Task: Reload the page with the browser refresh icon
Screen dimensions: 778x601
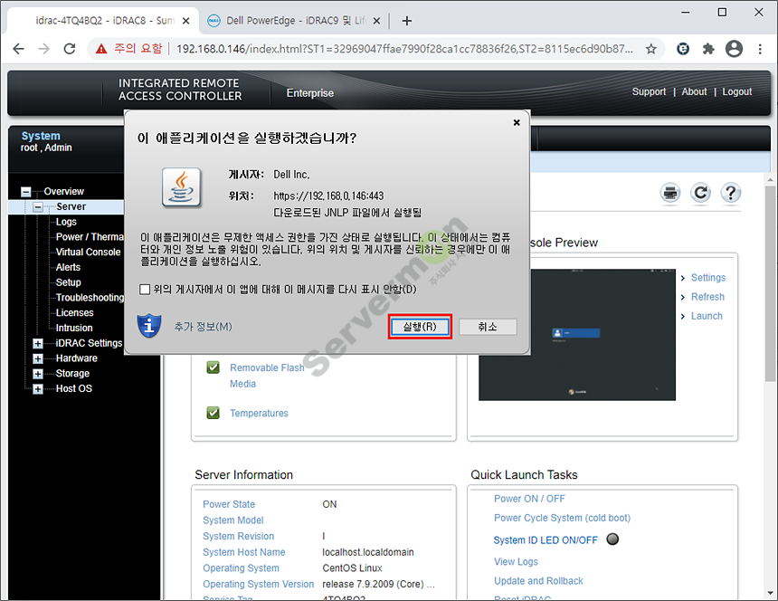Action: click(70, 49)
